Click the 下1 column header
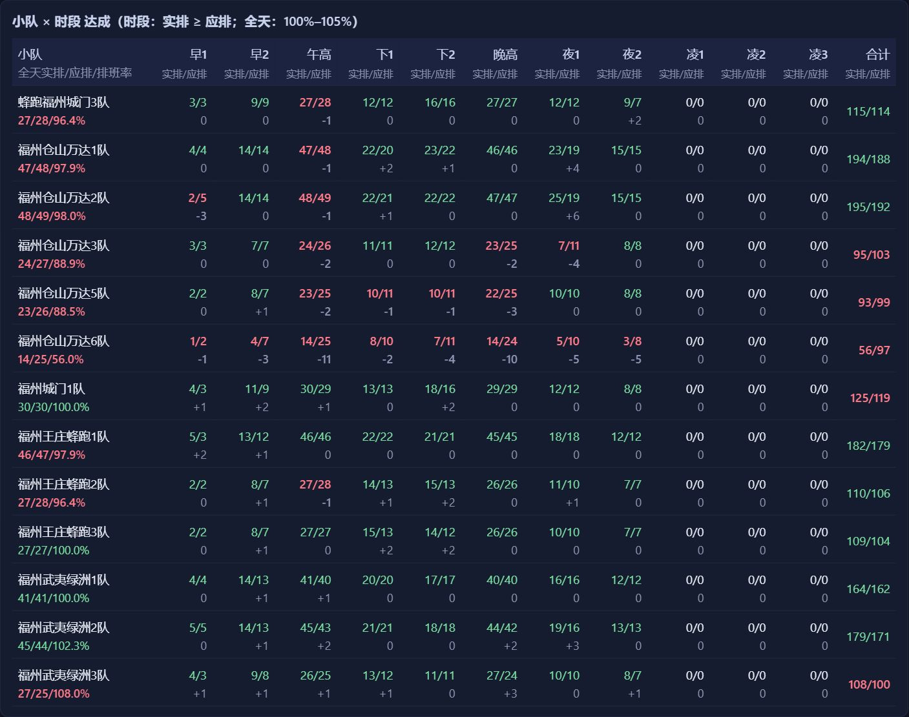The width and height of the screenshot is (909, 717). click(384, 55)
